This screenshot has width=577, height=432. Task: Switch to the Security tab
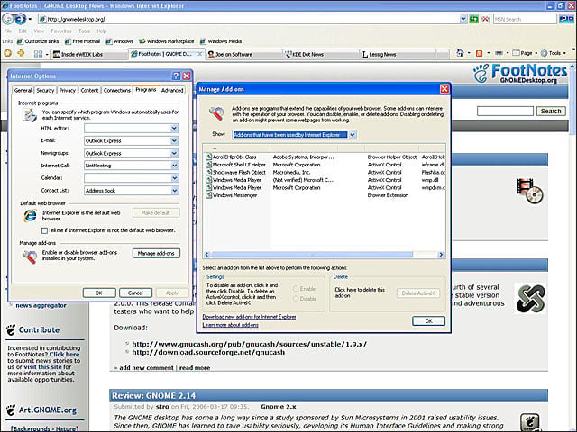(45, 90)
